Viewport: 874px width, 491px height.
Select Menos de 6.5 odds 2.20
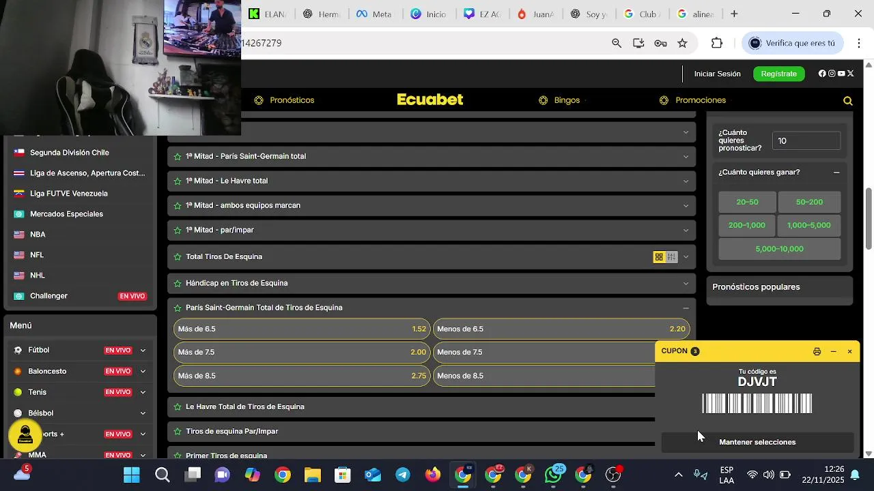coord(561,329)
